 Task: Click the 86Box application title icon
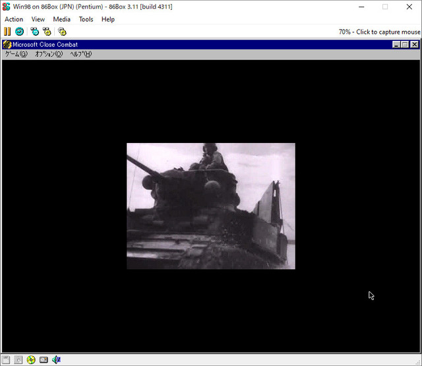pyautogui.click(x=6, y=7)
